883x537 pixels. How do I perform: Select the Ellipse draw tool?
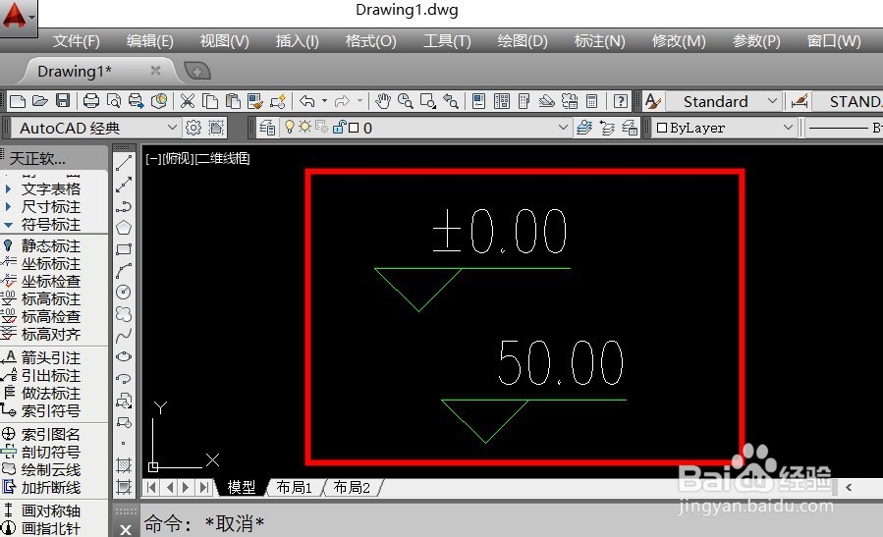pyautogui.click(x=124, y=356)
